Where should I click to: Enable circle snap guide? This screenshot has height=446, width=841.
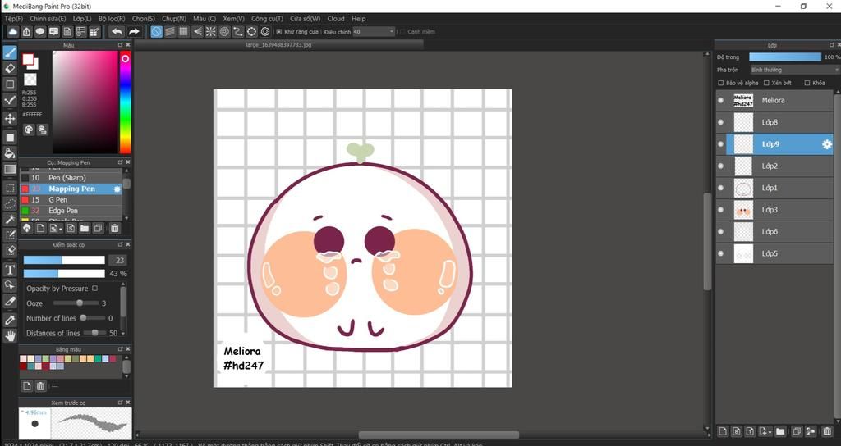point(224,32)
